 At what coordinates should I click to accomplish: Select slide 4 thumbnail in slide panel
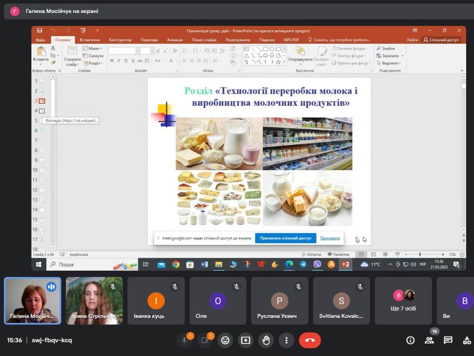tap(42, 111)
